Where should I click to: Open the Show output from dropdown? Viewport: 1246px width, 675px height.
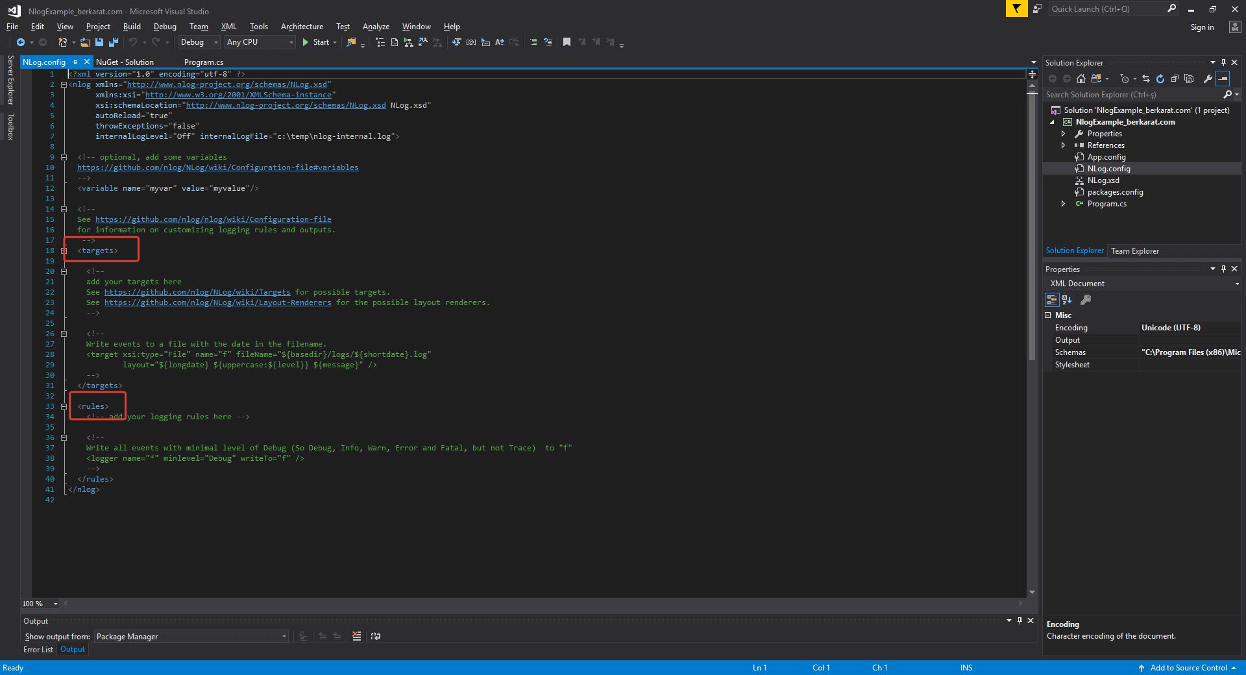coord(191,637)
